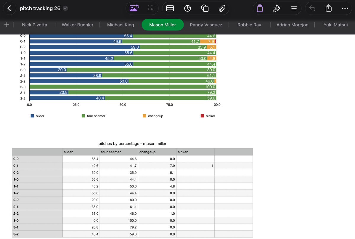Select the green 3-0 bar labeled 100.0

123,87
